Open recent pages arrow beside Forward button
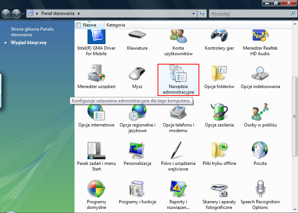The width and height of the screenshot is (298, 213). point(23,14)
